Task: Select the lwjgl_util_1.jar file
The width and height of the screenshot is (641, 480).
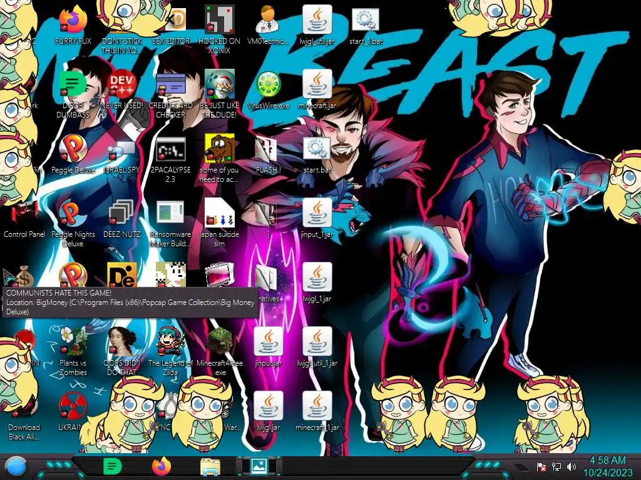Action: click(x=317, y=341)
